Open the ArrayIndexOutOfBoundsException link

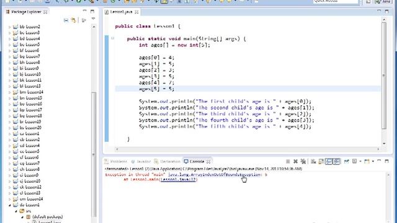215,175
